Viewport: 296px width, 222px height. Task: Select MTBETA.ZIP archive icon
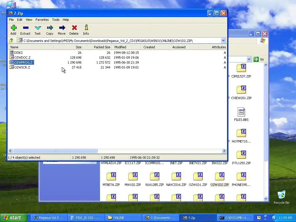pos(111,177)
